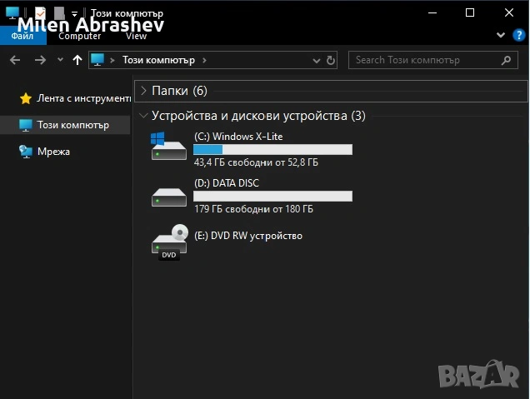The width and height of the screenshot is (530, 399).
Task: Collapse the Устройства и дискови устройства group
Action: click(x=144, y=116)
